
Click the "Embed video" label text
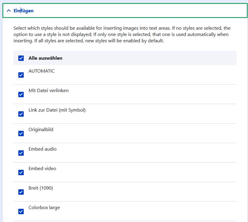coord(42,169)
